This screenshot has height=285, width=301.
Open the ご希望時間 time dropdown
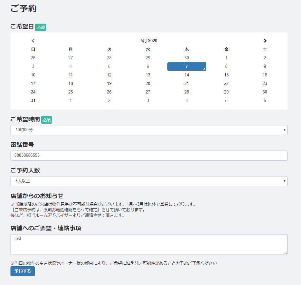(x=149, y=130)
